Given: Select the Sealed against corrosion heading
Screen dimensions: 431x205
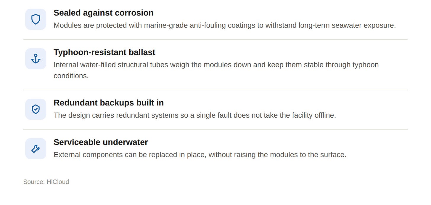Looking at the screenshot, I should pos(104,13).
